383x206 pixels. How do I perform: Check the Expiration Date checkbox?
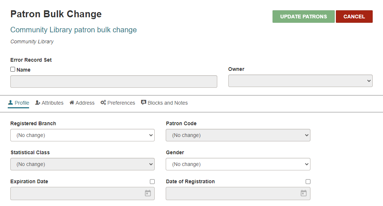152,182
